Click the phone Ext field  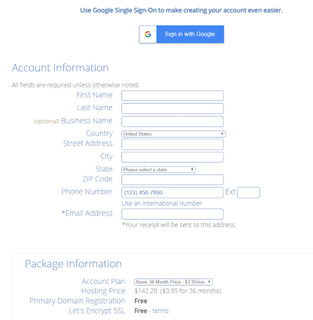tap(248, 192)
